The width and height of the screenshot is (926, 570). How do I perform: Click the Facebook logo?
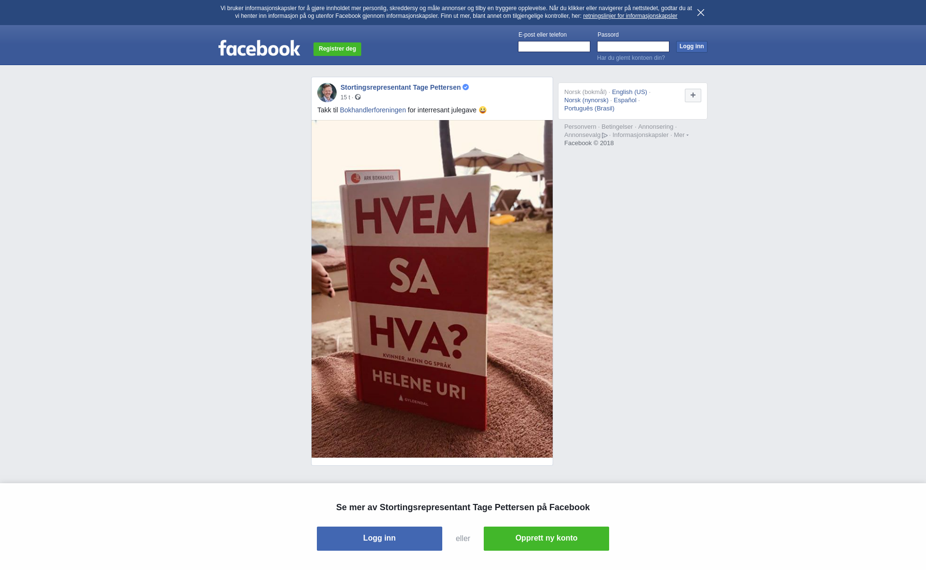pos(259,48)
